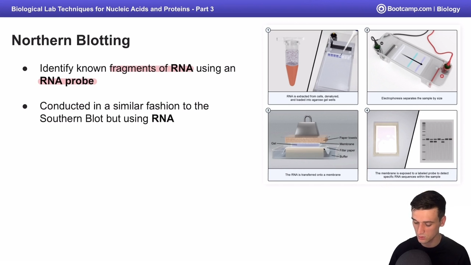Click the bold "RNA" after Southern Blot
The height and width of the screenshot is (265, 471).
163,119
